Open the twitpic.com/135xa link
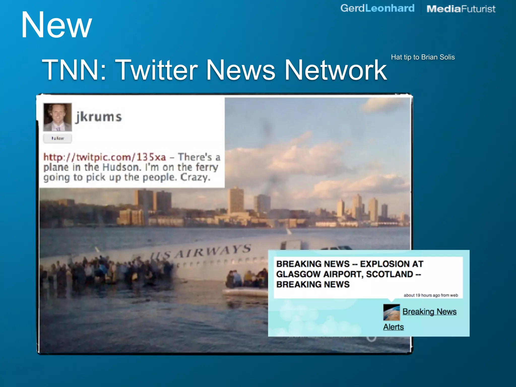The width and height of the screenshot is (516, 387). click(x=105, y=157)
